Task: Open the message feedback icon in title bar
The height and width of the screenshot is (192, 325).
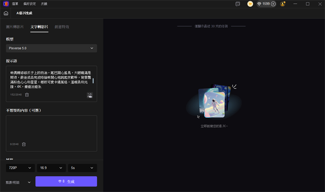Action: click(x=238, y=4)
